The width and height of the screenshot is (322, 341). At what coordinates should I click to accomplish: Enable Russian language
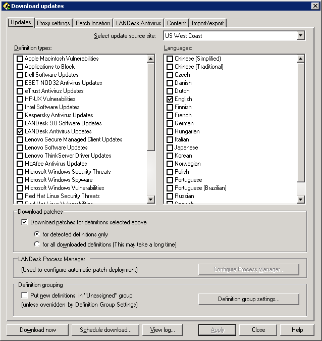point(170,196)
